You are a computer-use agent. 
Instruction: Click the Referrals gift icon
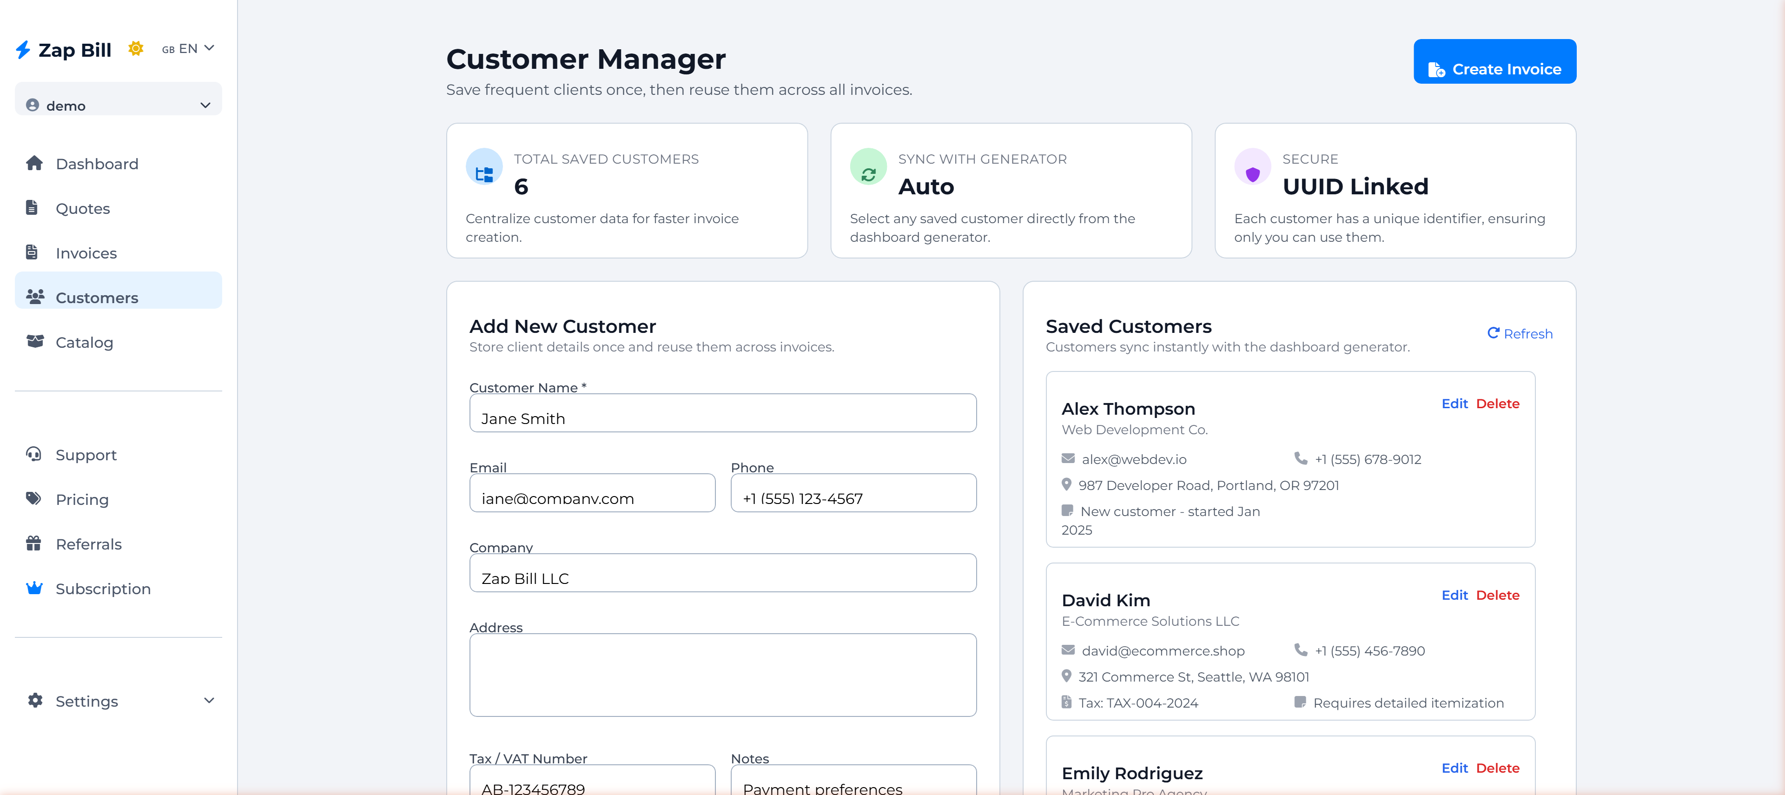(x=33, y=543)
